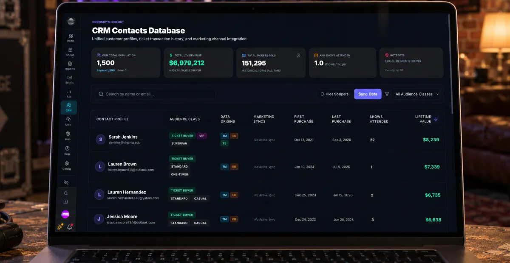Screen dimensions: 510x263
Task: Click the Last Purchase column header
Action: 342,119
